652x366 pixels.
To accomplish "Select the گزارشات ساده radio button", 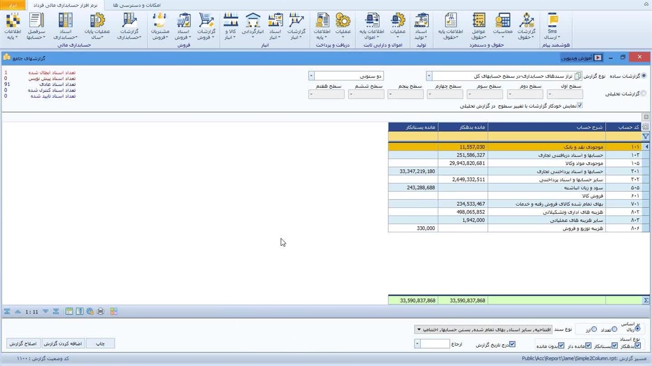I will pos(644,76).
